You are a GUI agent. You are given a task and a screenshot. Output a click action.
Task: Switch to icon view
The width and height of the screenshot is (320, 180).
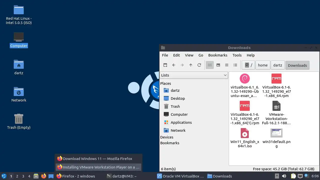point(210,65)
